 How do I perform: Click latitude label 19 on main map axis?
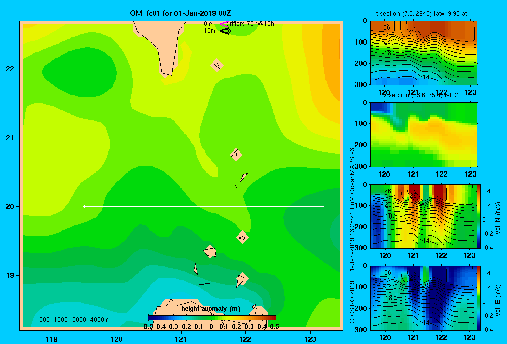pos(10,275)
